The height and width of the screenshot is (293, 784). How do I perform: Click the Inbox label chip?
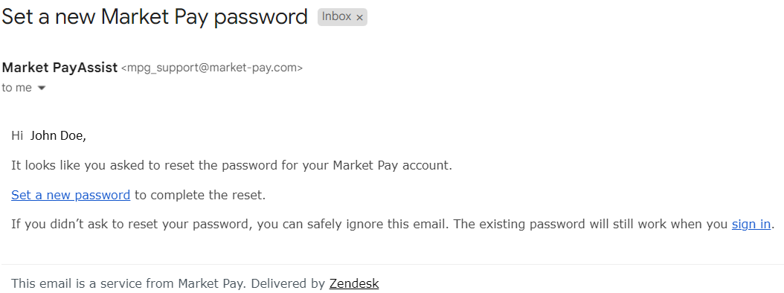click(x=342, y=16)
